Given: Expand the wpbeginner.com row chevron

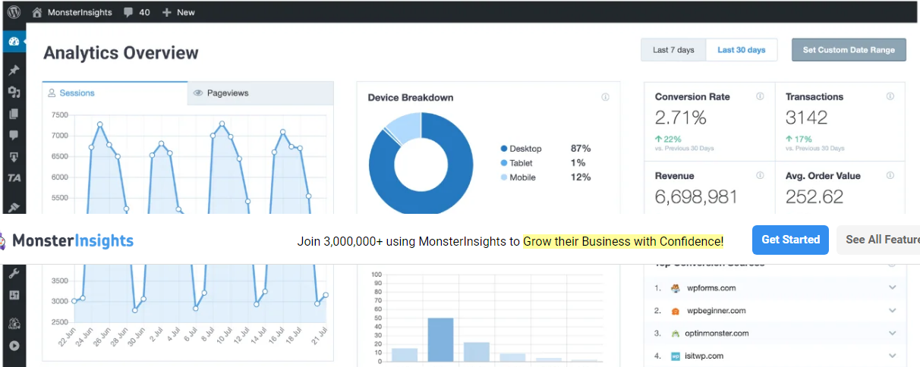Looking at the screenshot, I should pos(892,311).
